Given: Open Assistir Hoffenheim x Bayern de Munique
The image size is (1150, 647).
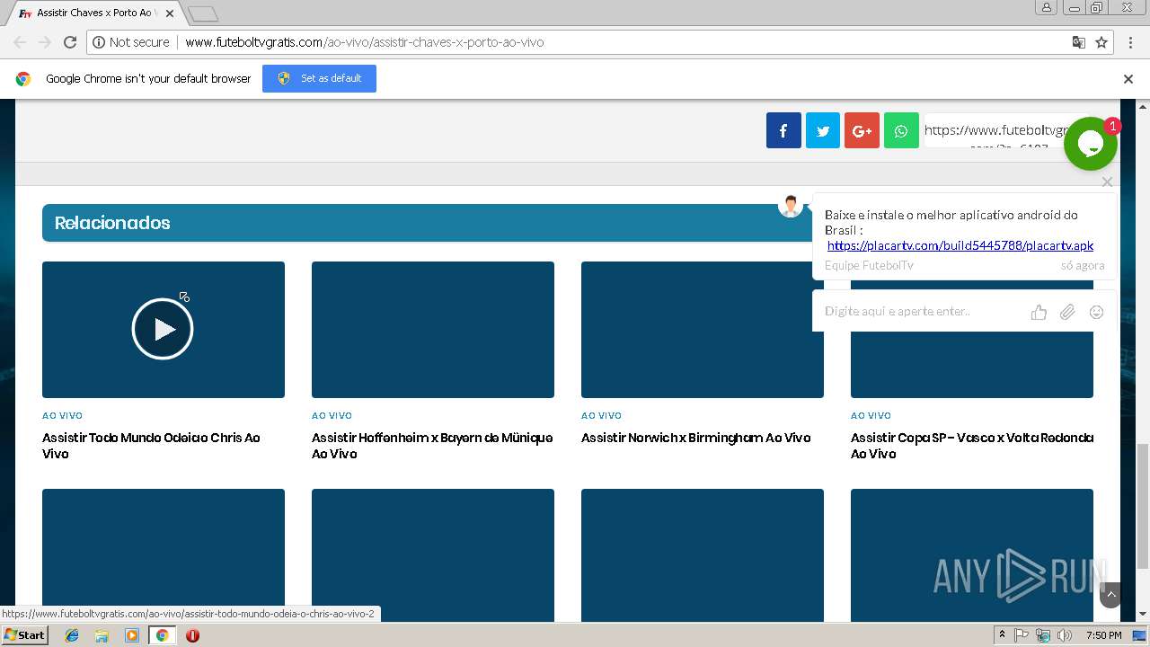Looking at the screenshot, I should 432,446.
